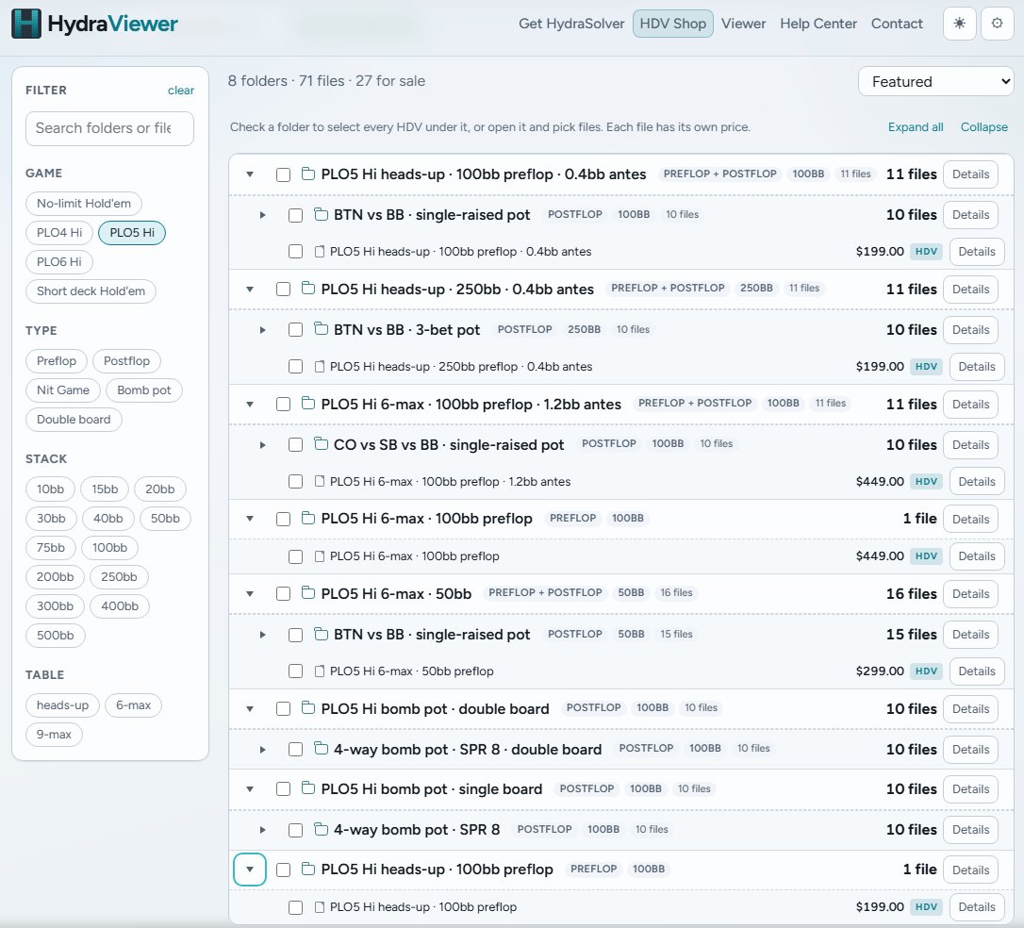Filter stack by 100bb
Image resolution: width=1024 pixels, height=928 pixels.
click(109, 547)
